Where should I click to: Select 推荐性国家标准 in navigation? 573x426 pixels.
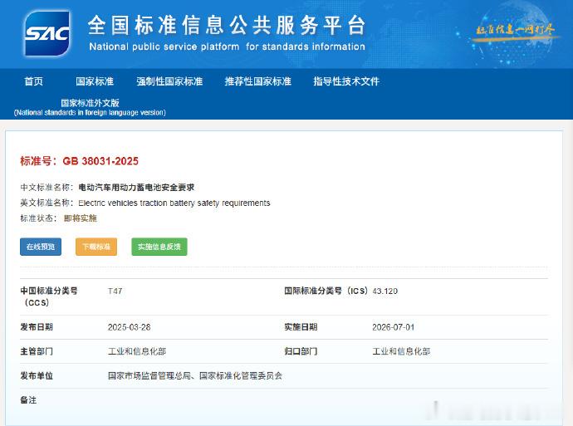pos(257,81)
